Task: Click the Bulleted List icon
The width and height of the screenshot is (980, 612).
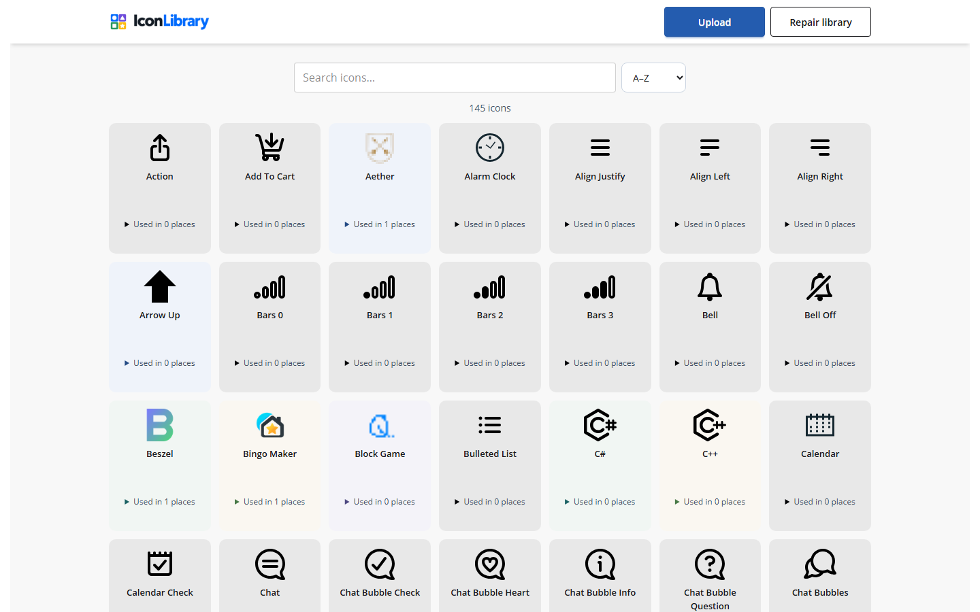Action: [490, 425]
